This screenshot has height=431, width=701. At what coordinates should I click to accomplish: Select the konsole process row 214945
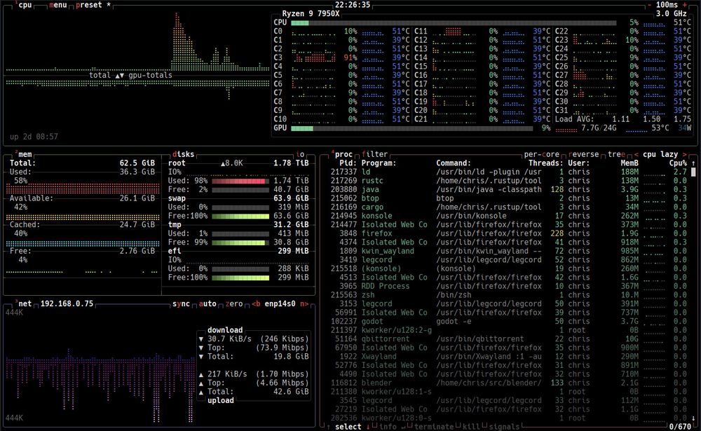tap(508, 216)
